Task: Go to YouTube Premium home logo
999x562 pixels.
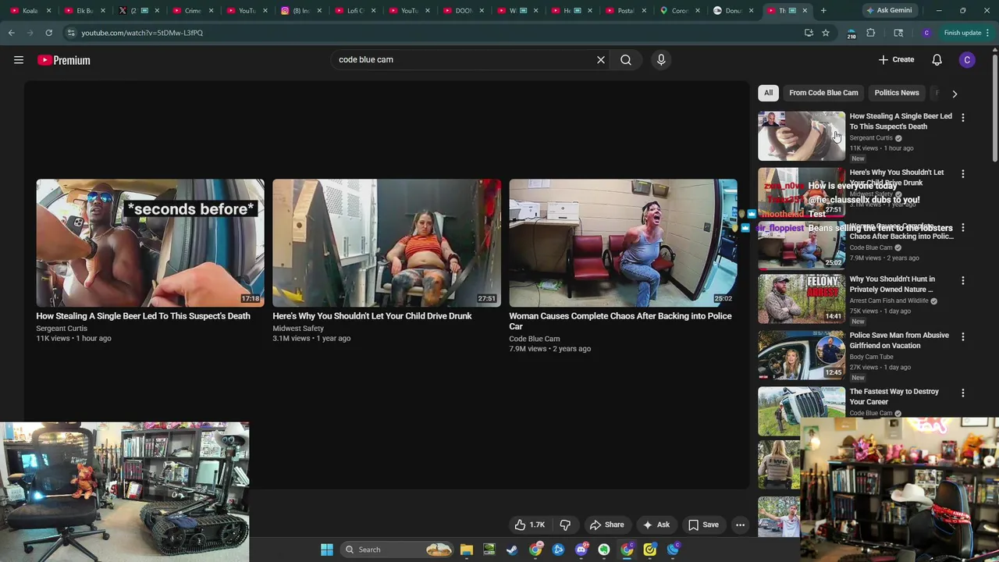Action: click(x=63, y=60)
